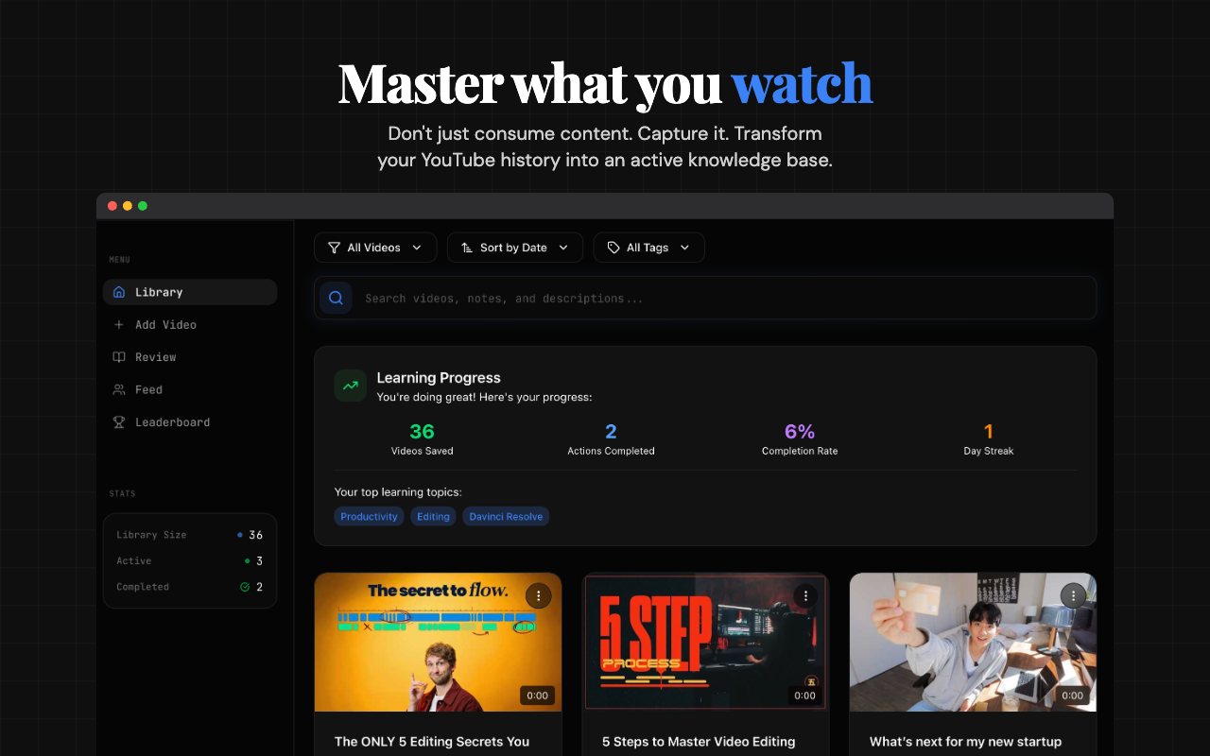
Task: Click the Add Video plus icon
Action: point(120,324)
